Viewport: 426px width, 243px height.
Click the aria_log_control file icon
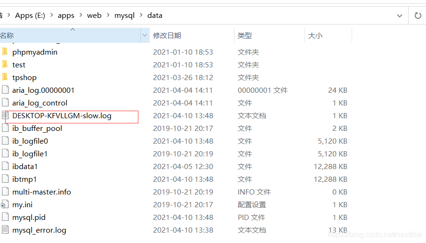5,103
